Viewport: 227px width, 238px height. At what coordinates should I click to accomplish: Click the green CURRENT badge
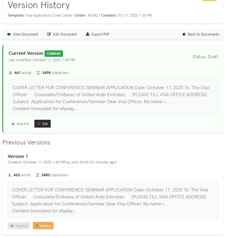(x=54, y=53)
